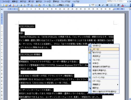Screen dimensions: 131x100
Task: Click the Open folder icon
Action: click(6, 5)
